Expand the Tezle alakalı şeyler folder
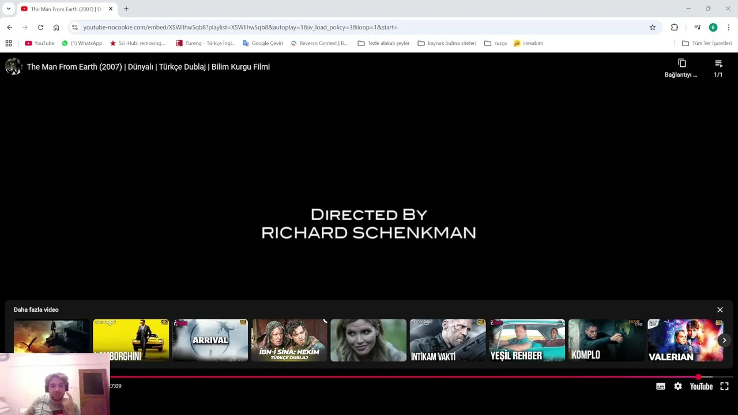The height and width of the screenshot is (415, 738). (383, 43)
